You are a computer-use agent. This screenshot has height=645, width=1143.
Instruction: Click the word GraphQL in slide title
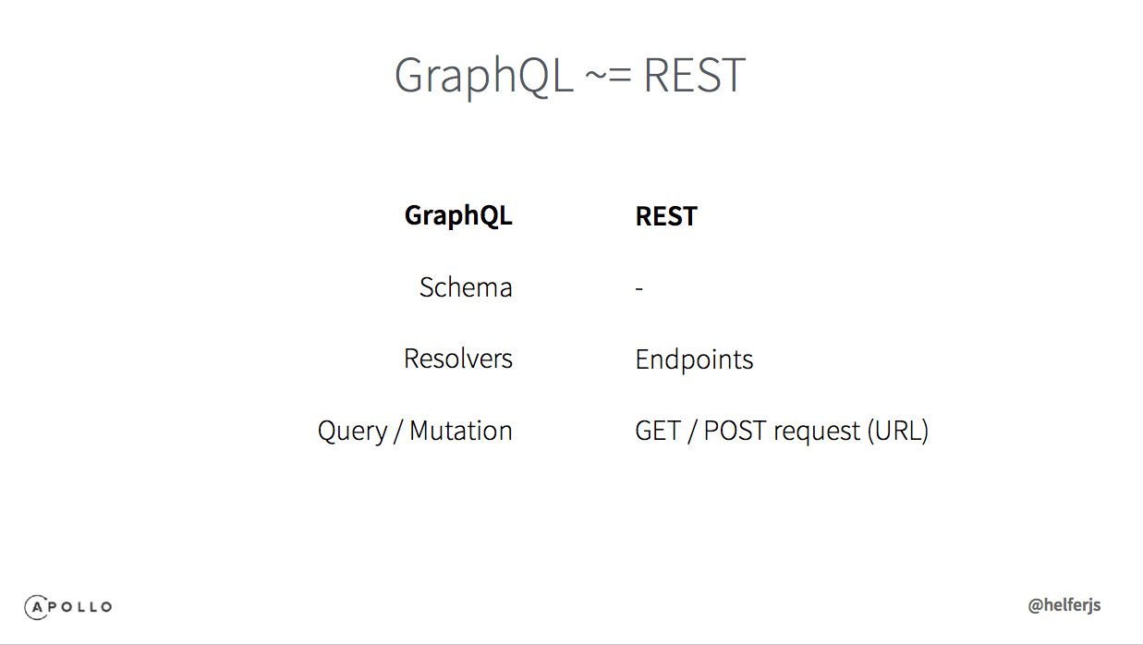(x=484, y=78)
